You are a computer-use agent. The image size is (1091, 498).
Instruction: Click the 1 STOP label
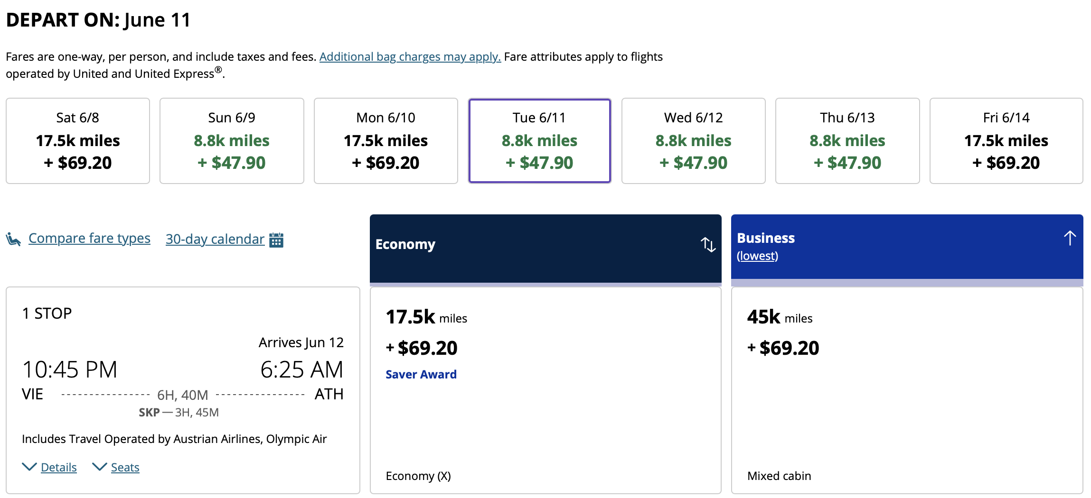[x=47, y=314]
